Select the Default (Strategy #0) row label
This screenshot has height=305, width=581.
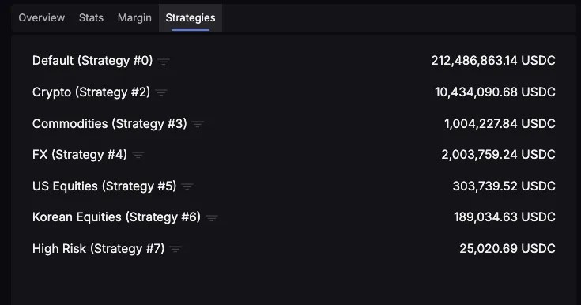click(x=92, y=60)
